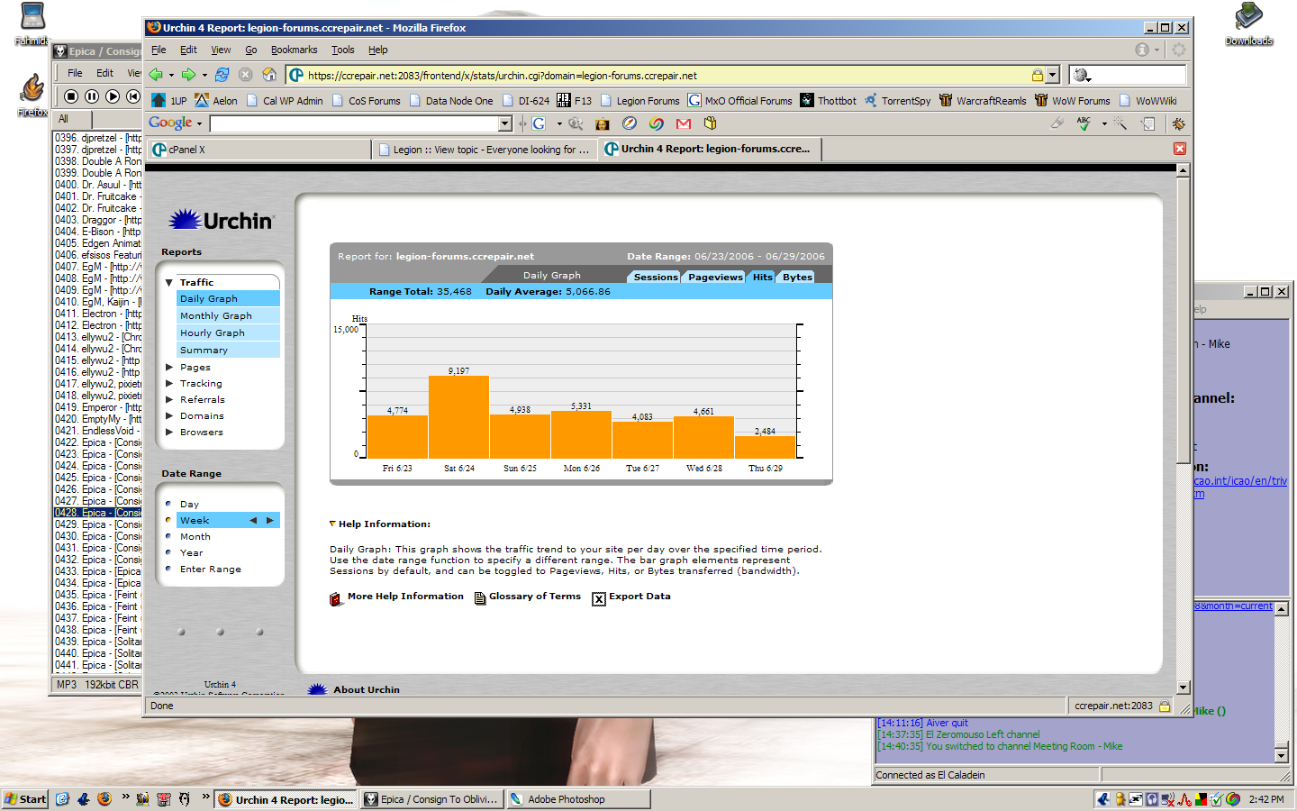Click the Urchin logo

pos(221,220)
